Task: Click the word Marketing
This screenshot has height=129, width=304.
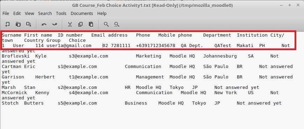Action: pyautogui.click(x=149, y=56)
